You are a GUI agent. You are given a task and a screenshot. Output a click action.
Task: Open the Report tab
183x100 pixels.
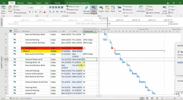(x=30, y=3)
